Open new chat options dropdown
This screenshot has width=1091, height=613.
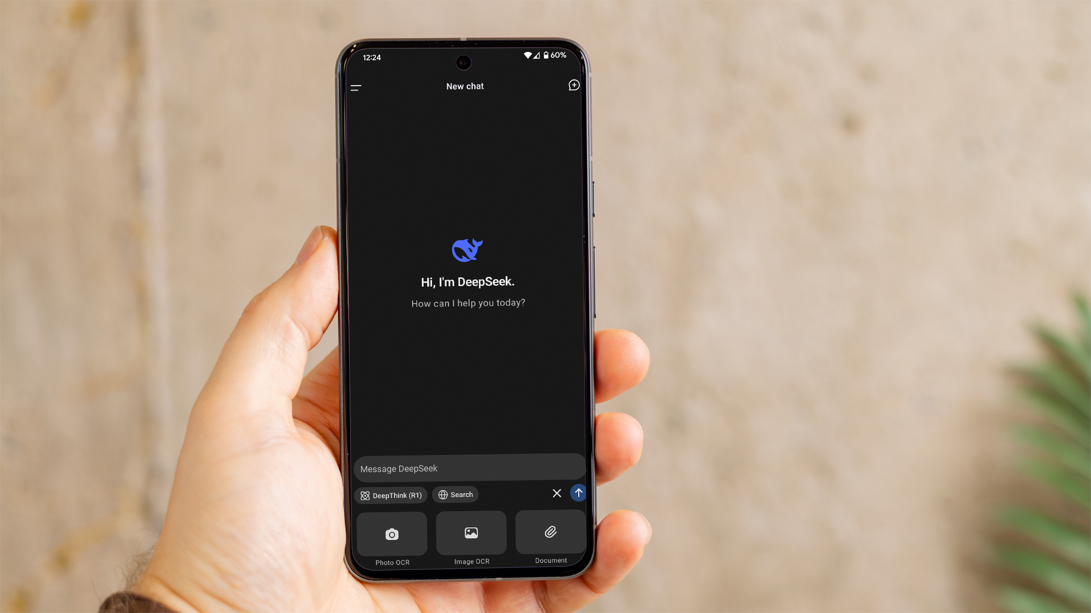pos(575,84)
